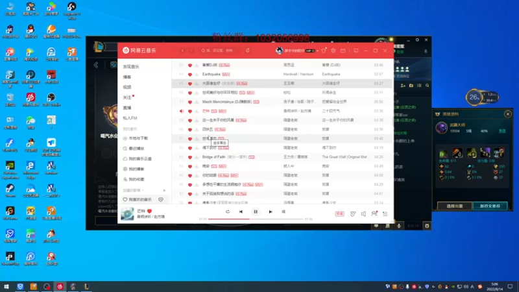Open the play queue list icon
This screenshot has width=519, height=292.
point(385,214)
